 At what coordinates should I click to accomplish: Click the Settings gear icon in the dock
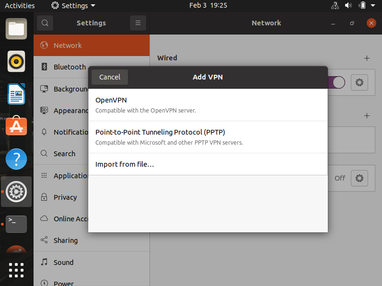tap(16, 192)
